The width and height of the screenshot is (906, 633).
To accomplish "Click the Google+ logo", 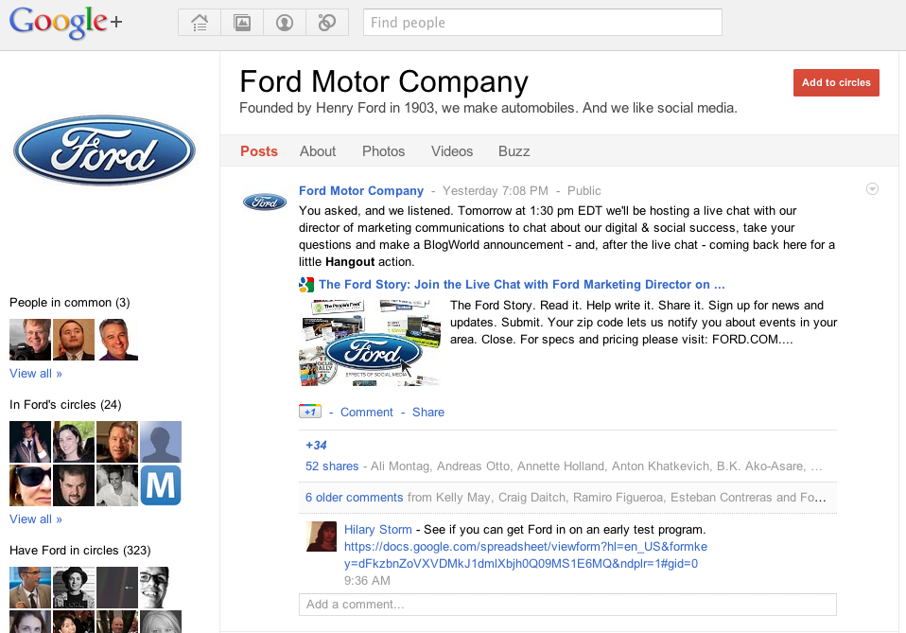I will [66, 23].
